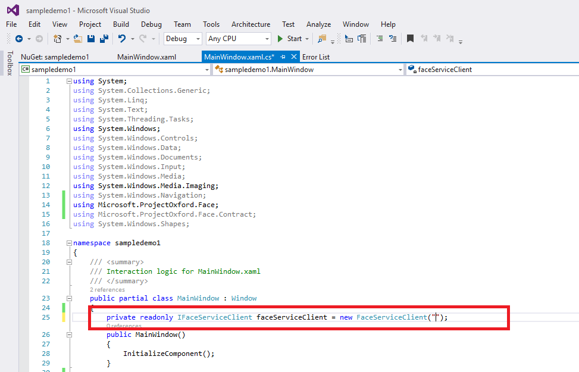
Task: Click the Save floppy disk icon
Action: [91, 39]
